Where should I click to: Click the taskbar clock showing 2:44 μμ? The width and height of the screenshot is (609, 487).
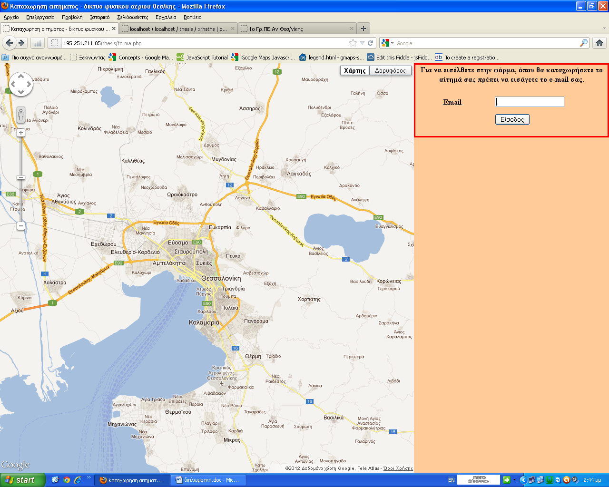592,480
